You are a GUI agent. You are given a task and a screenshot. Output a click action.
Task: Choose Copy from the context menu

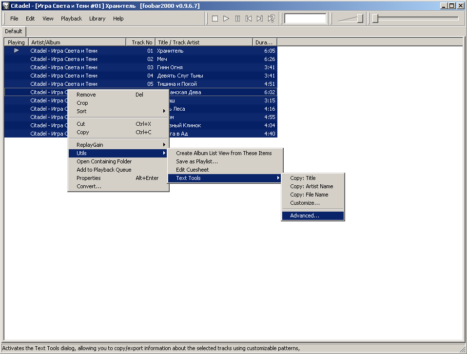click(118, 132)
